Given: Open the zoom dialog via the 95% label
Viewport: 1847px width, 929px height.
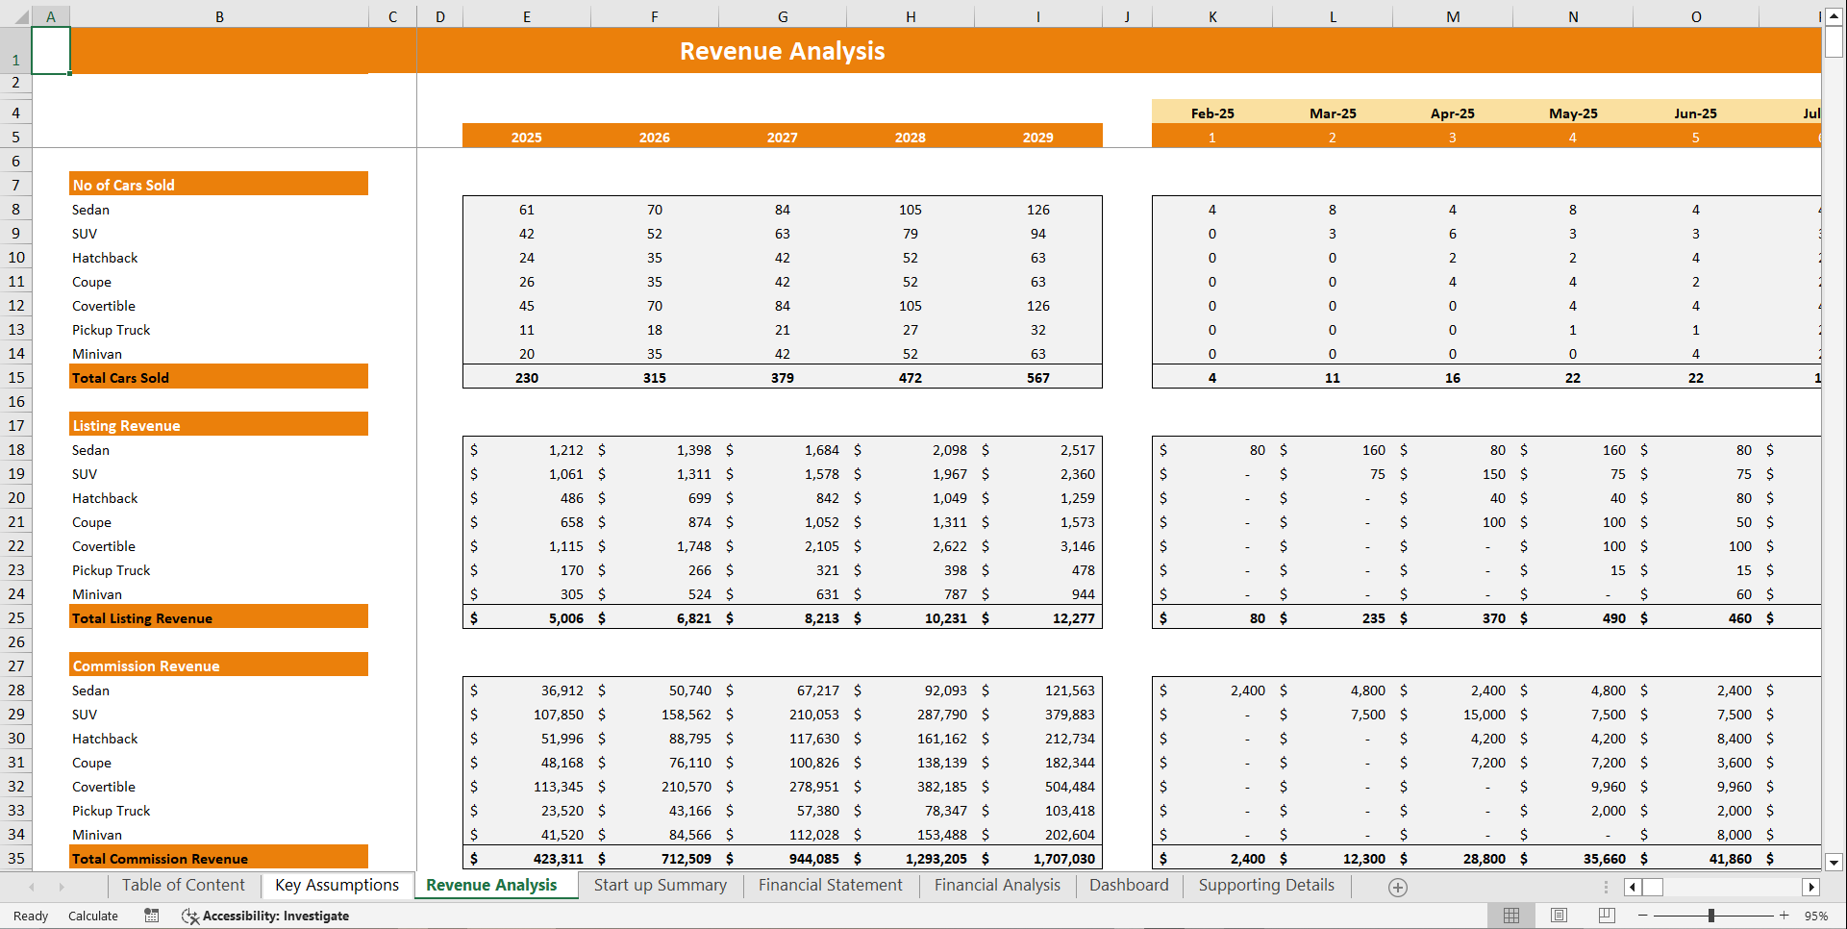Looking at the screenshot, I should (x=1815, y=916).
